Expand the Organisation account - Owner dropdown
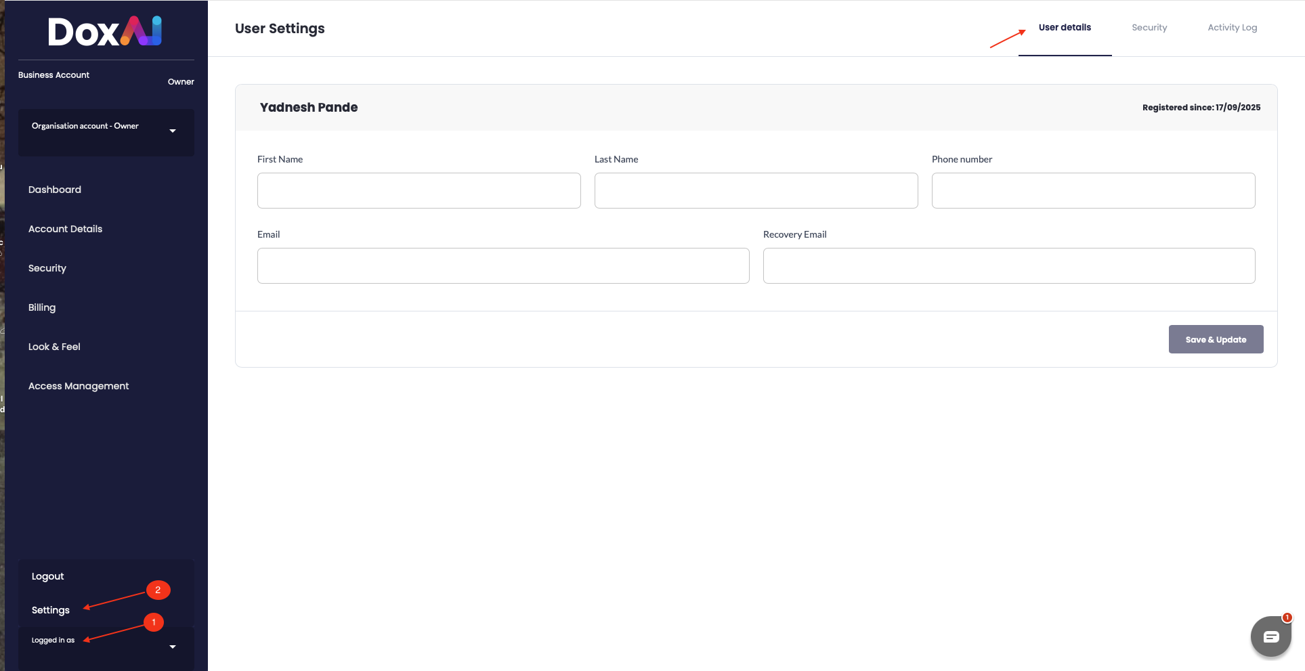Image resolution: width=1305 pixels, height=671 pixels. [x=106, y=132]
